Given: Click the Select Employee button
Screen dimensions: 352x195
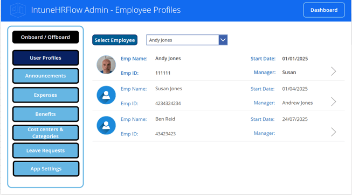Looking at the screenshot, I should [x=115, y=40].
